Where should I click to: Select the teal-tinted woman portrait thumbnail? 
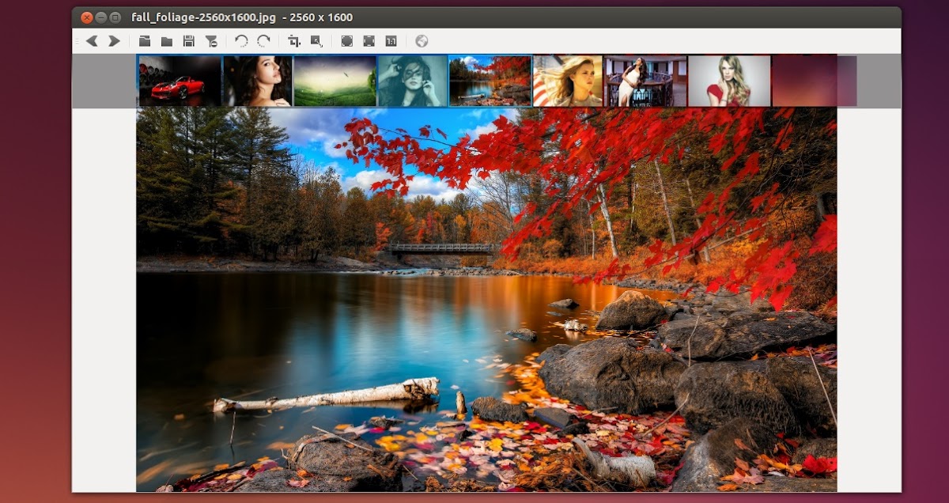click(x=412, y=80)
